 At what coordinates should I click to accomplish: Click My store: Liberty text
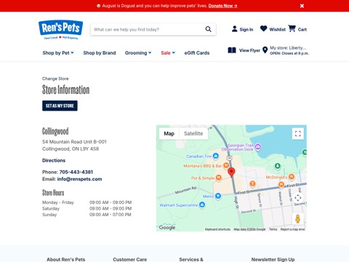pos(288,48)
